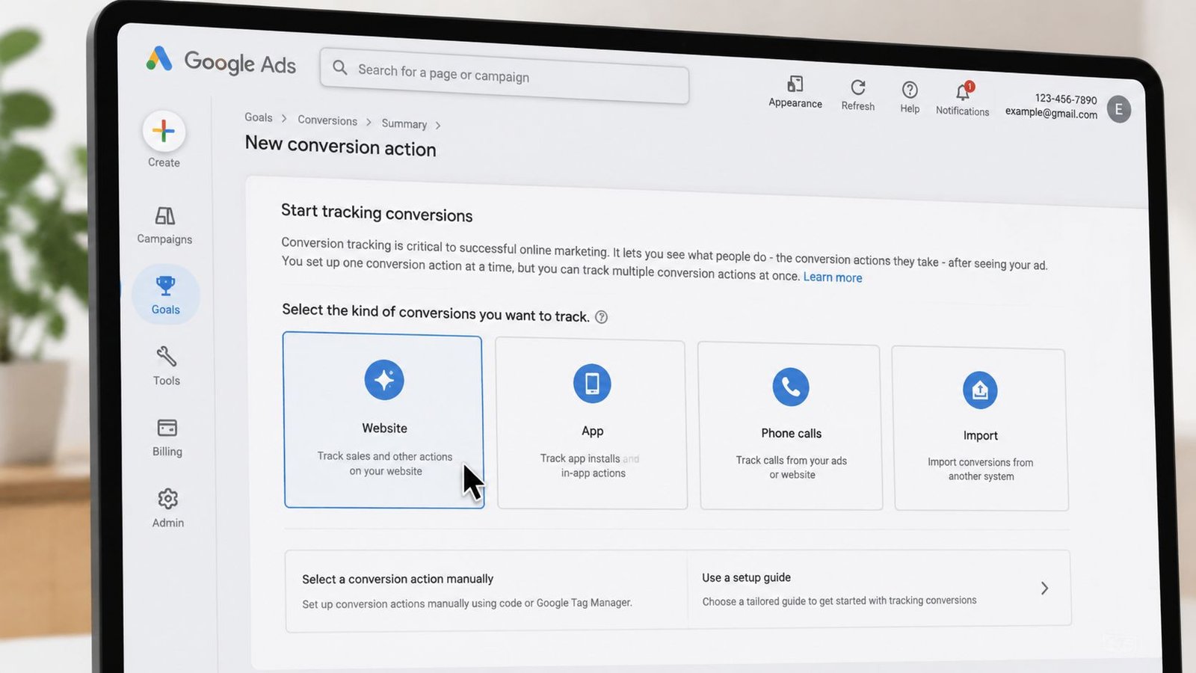Open Billing in the sidebar
1196x673 pixels.
coord(167,437)
